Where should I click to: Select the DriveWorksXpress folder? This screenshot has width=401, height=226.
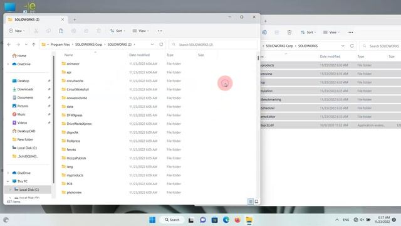[x=79, y=124]
